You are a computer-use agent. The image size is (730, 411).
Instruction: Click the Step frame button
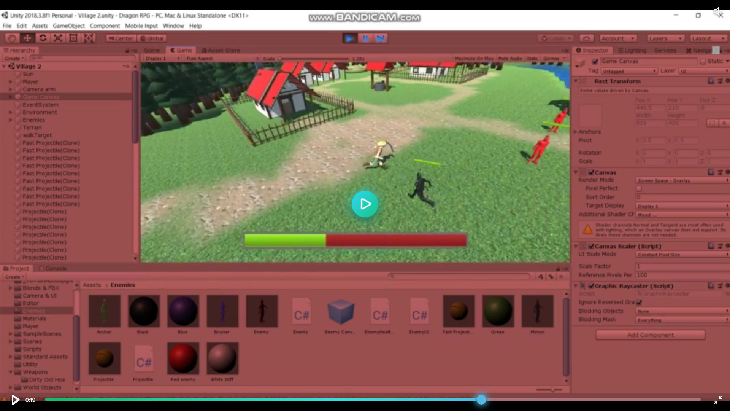tap(381, 38)
